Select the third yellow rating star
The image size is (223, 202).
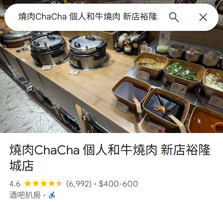coord(44,183)
